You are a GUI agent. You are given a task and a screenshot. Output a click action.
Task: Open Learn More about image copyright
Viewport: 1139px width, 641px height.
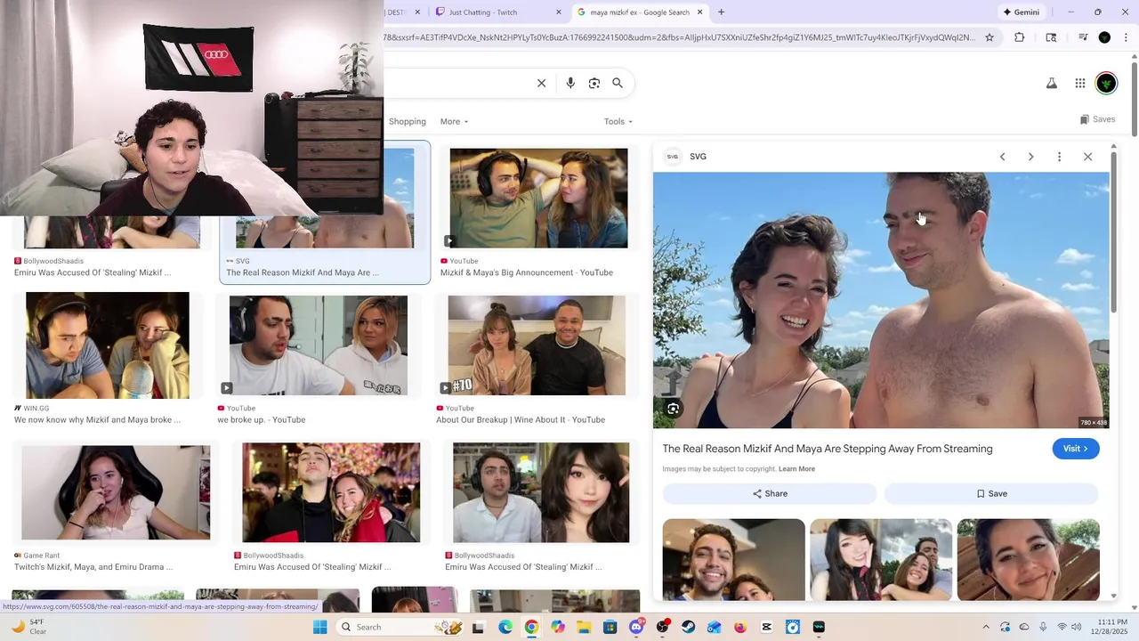796,469
